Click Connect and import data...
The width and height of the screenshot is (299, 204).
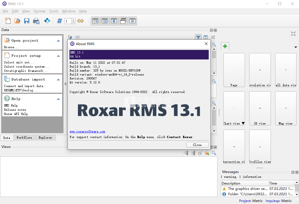coord(26,86)
